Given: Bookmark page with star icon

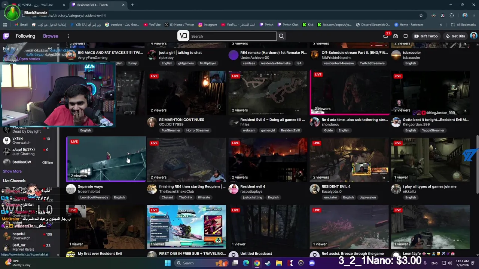Looking at the screenshot, I should pyautogui.click(x=421, y=15).
